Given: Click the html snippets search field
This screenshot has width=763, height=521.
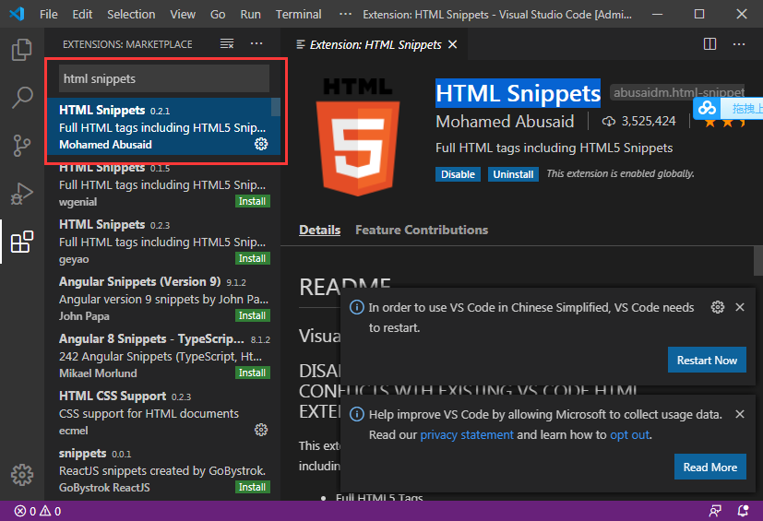Looking at the screenshot, I should tap(164, 78).
